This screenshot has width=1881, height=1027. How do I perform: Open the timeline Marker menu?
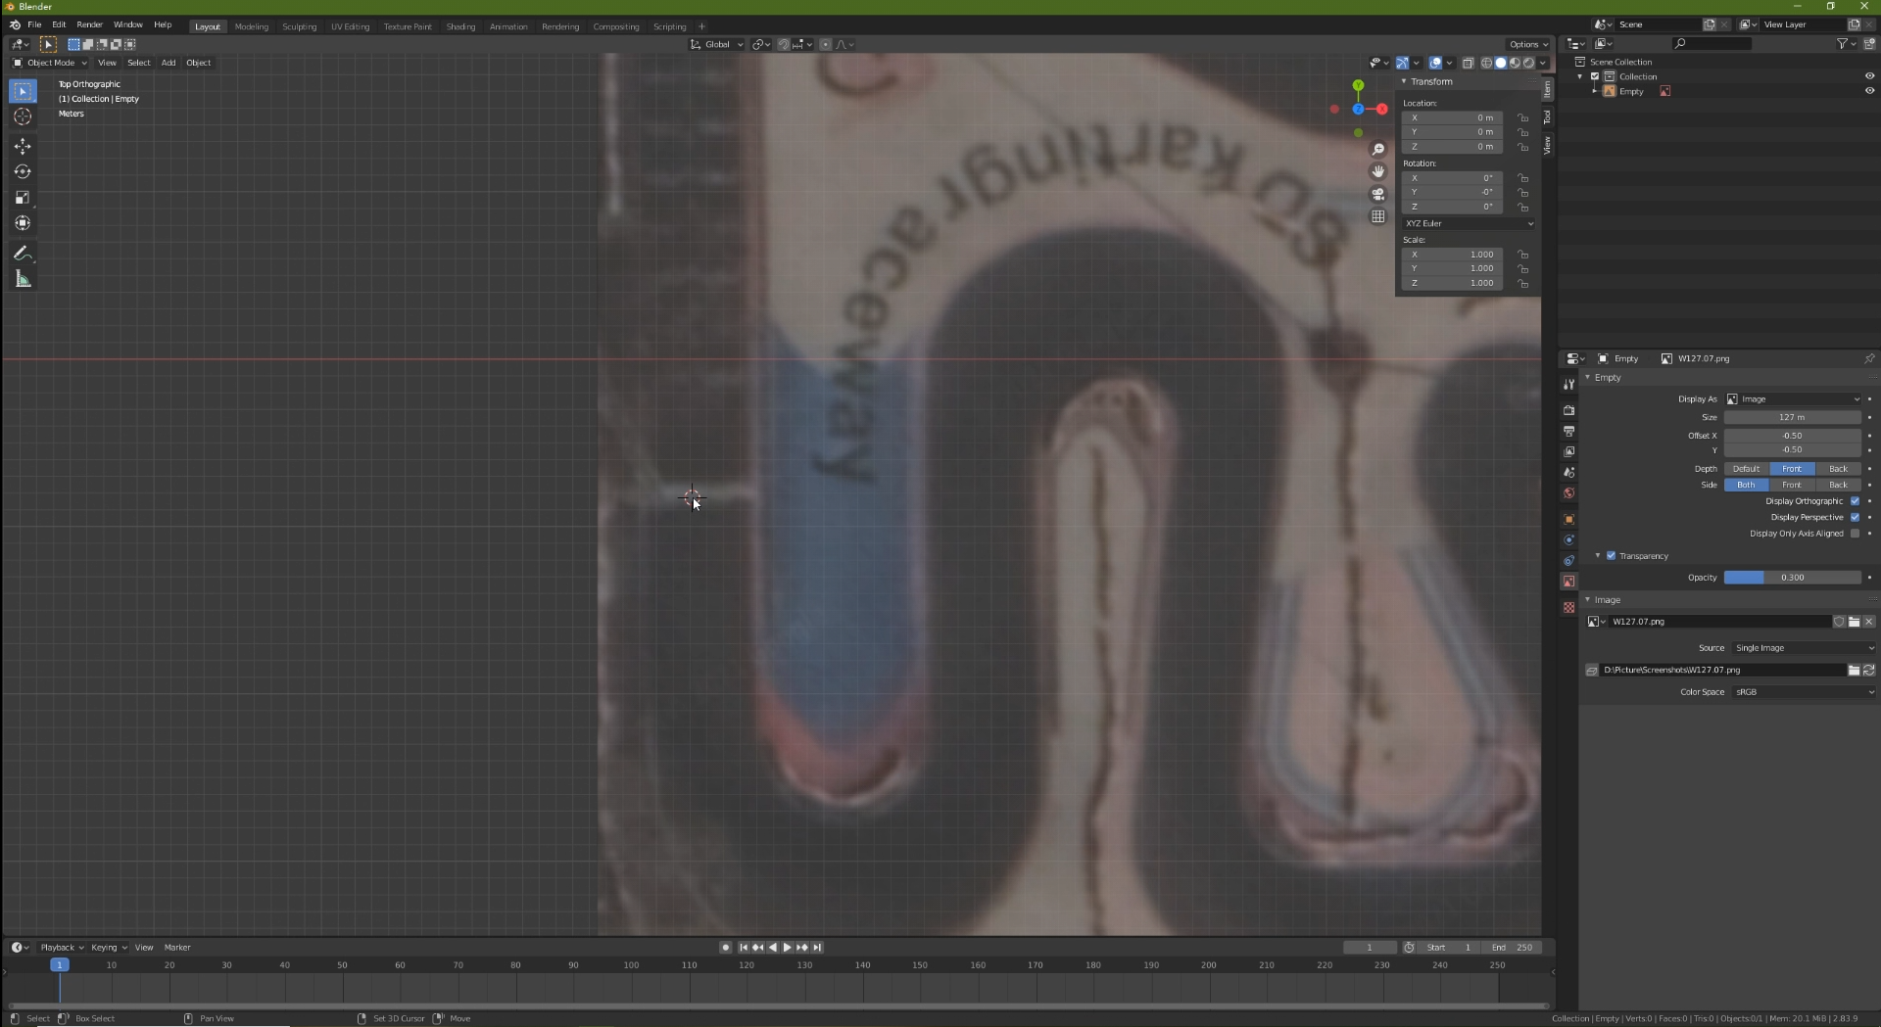(177, 948)
